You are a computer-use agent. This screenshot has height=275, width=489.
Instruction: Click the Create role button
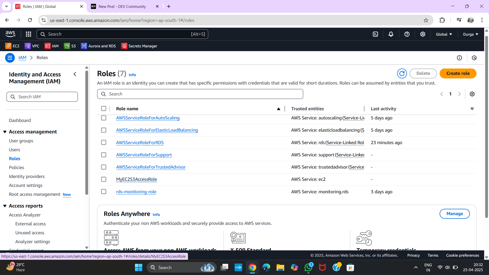[x=458, y=73]
